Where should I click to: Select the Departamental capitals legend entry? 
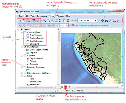(x=36, y=58)
